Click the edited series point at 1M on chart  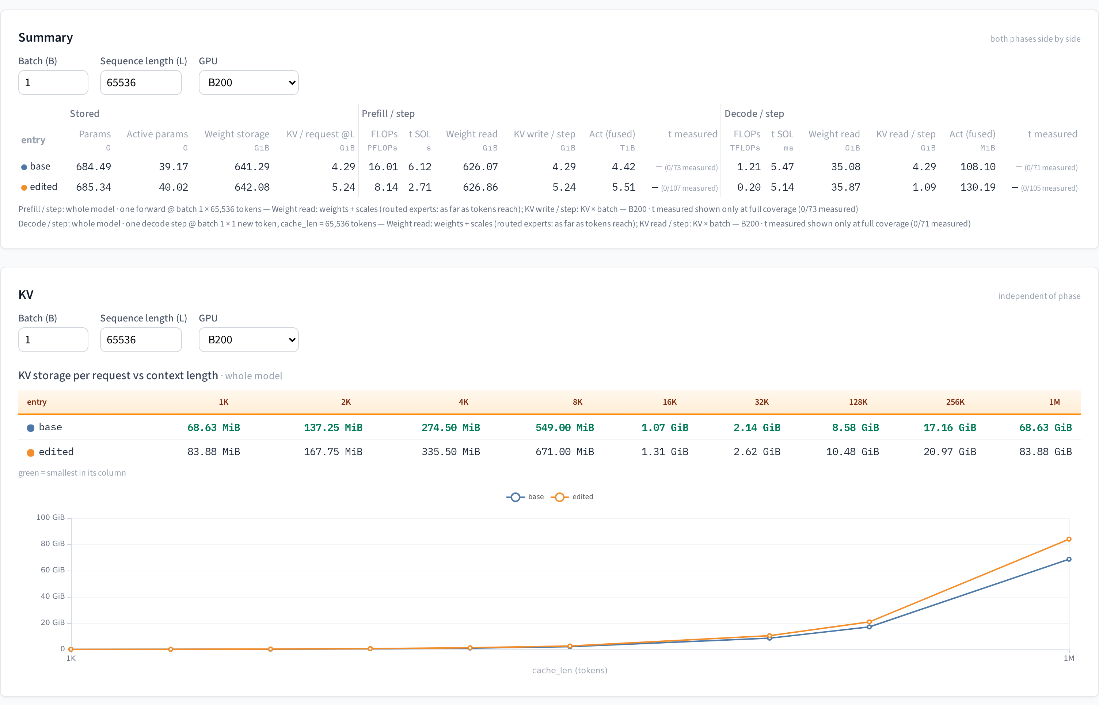point(1069,539)
